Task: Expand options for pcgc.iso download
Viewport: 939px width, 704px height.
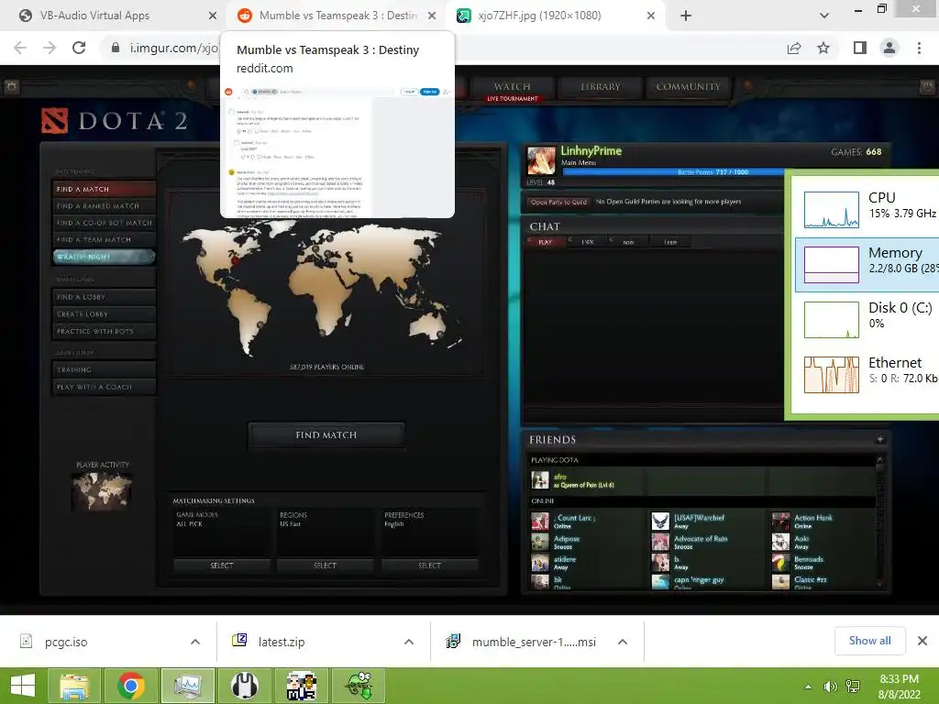Action: pos(195,642)
